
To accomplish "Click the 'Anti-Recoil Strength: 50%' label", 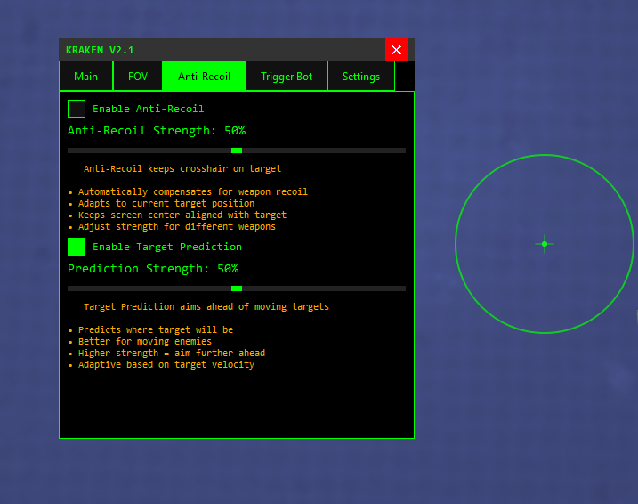I will (x=157, y=131).
